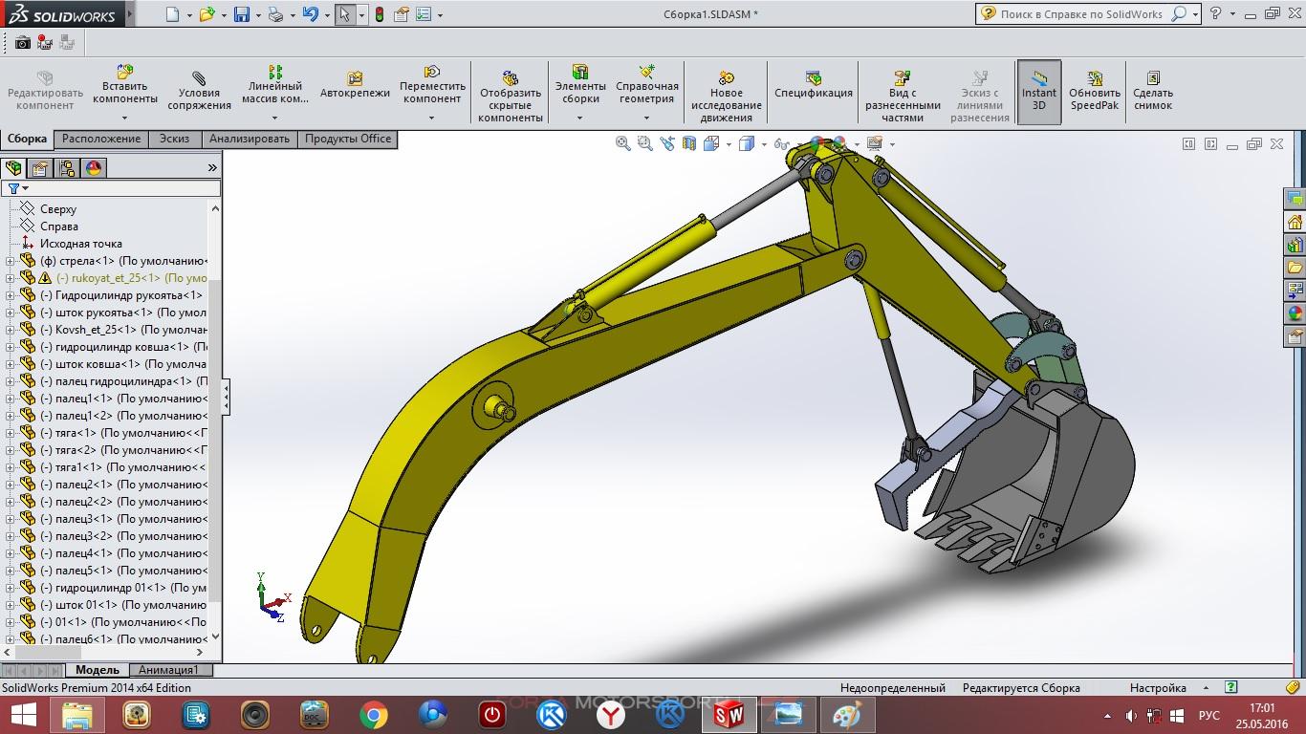Switch to the Эскиз ribbon tab
Screen dimensions: 1306x734
pos(174,139)
